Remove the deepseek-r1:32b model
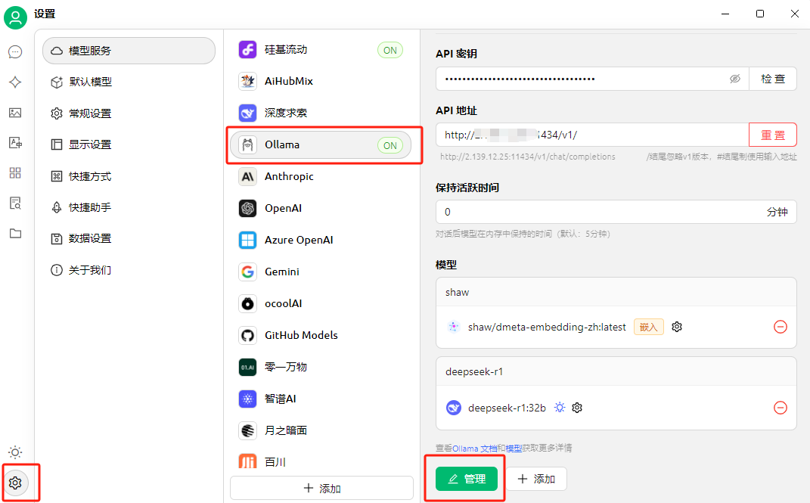 point(780,408)
